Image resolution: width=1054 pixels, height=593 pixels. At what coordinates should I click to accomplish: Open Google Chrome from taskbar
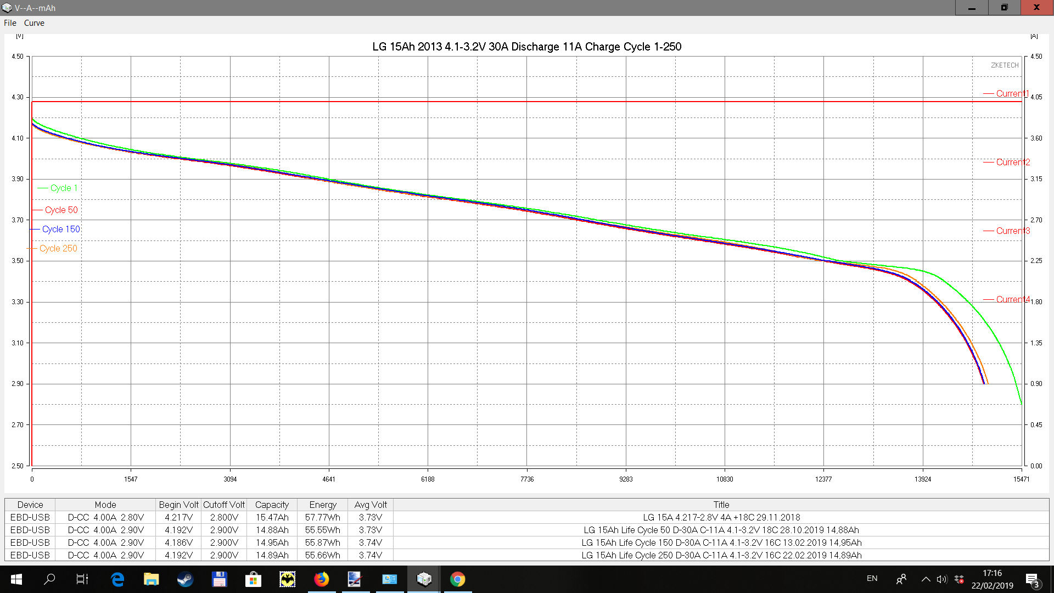tap(457, 579)
